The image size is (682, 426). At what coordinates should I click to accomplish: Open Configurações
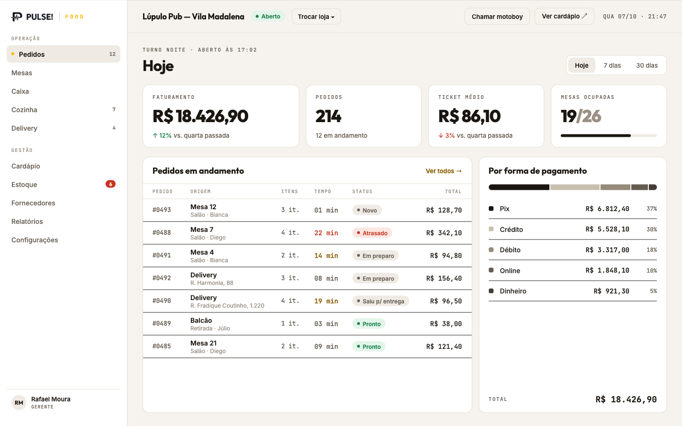[x=63, y=240]
